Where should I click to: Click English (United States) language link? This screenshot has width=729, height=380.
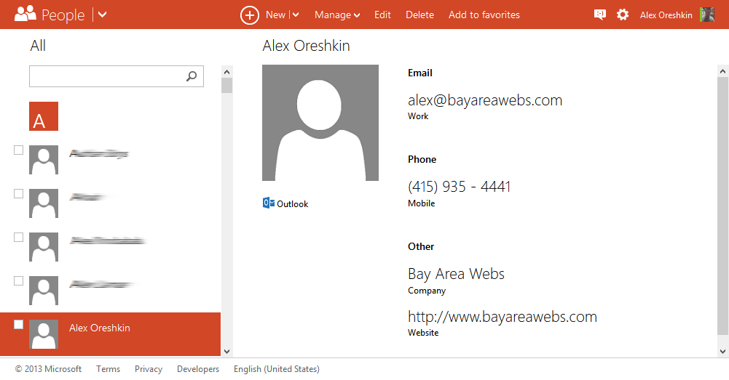tap(277, 369)
